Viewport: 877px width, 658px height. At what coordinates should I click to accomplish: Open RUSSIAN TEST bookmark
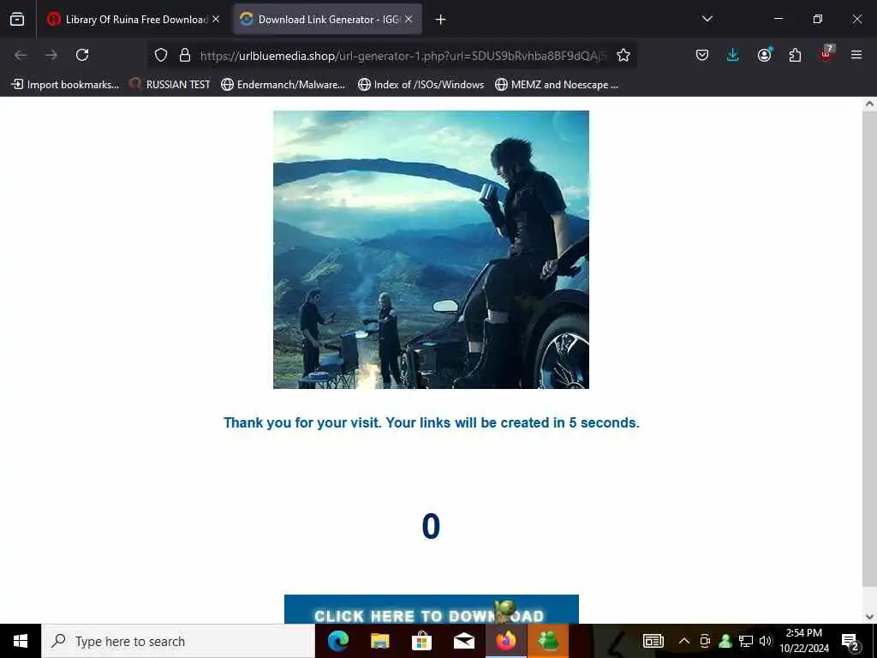tap(170, 85)
